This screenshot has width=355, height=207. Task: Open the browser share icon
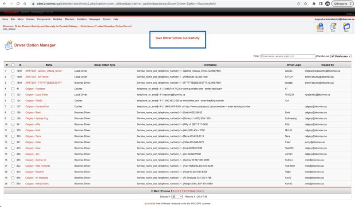299,4
